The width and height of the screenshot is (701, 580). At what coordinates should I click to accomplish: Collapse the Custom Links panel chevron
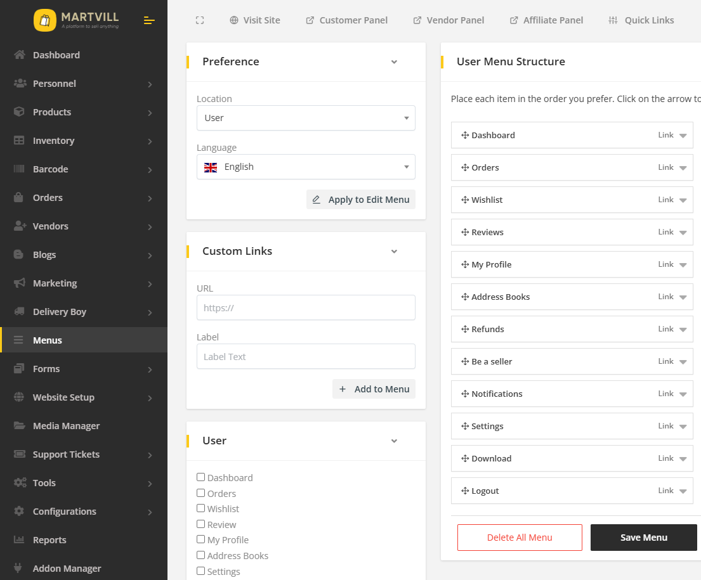pos(394,252)
